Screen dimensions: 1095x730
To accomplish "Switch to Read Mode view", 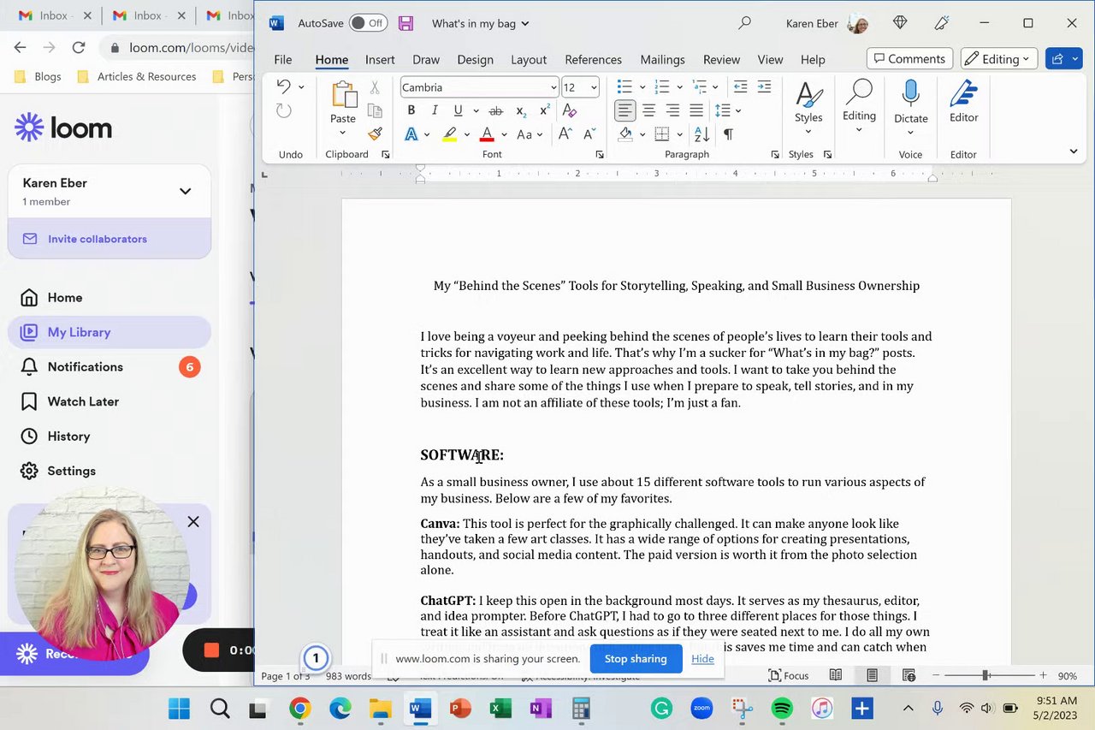I will click(836, 675).
